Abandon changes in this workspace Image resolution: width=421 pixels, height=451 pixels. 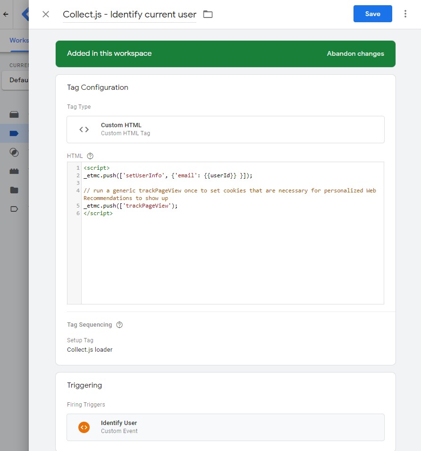[x=355, y=53]
